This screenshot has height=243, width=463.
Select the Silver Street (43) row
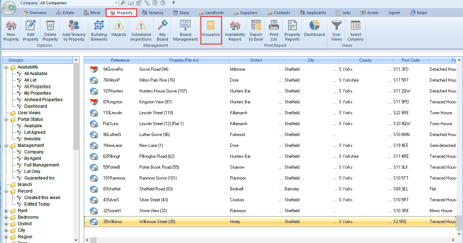tap(270, 200)
